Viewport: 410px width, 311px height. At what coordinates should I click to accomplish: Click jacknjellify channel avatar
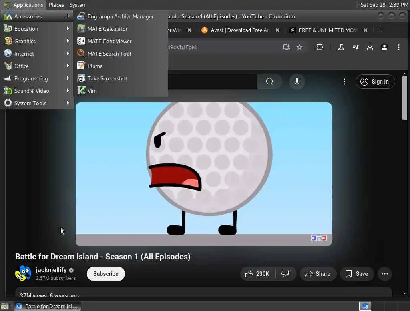point(23,273)
